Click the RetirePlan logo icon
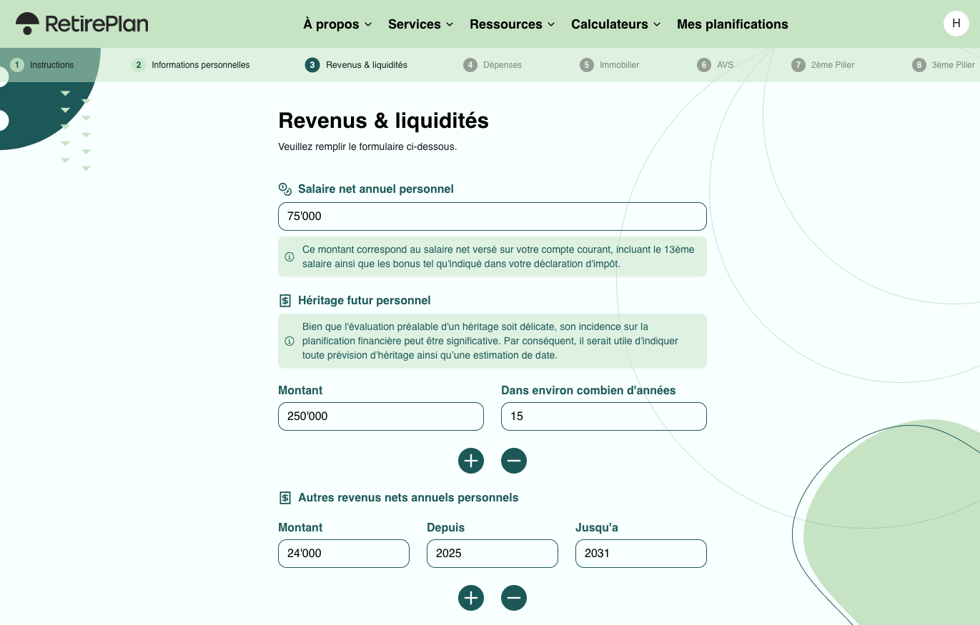980x625 pixels. click(x=26, y=23)
